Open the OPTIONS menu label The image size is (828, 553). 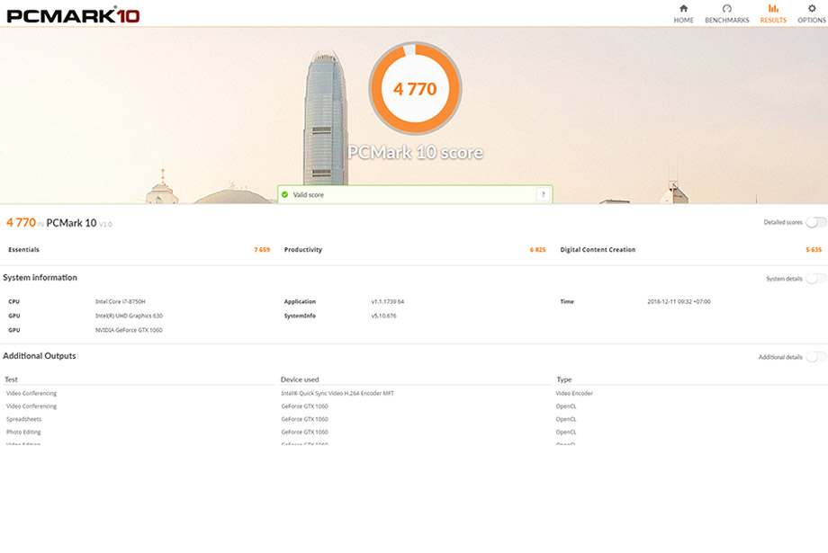[x=812, y=20]
